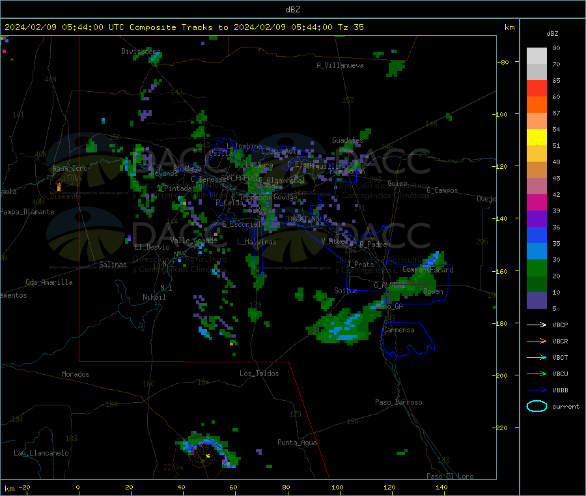
Task: Click the -160 km y-axis tick label
Action: tap(501, 271)
